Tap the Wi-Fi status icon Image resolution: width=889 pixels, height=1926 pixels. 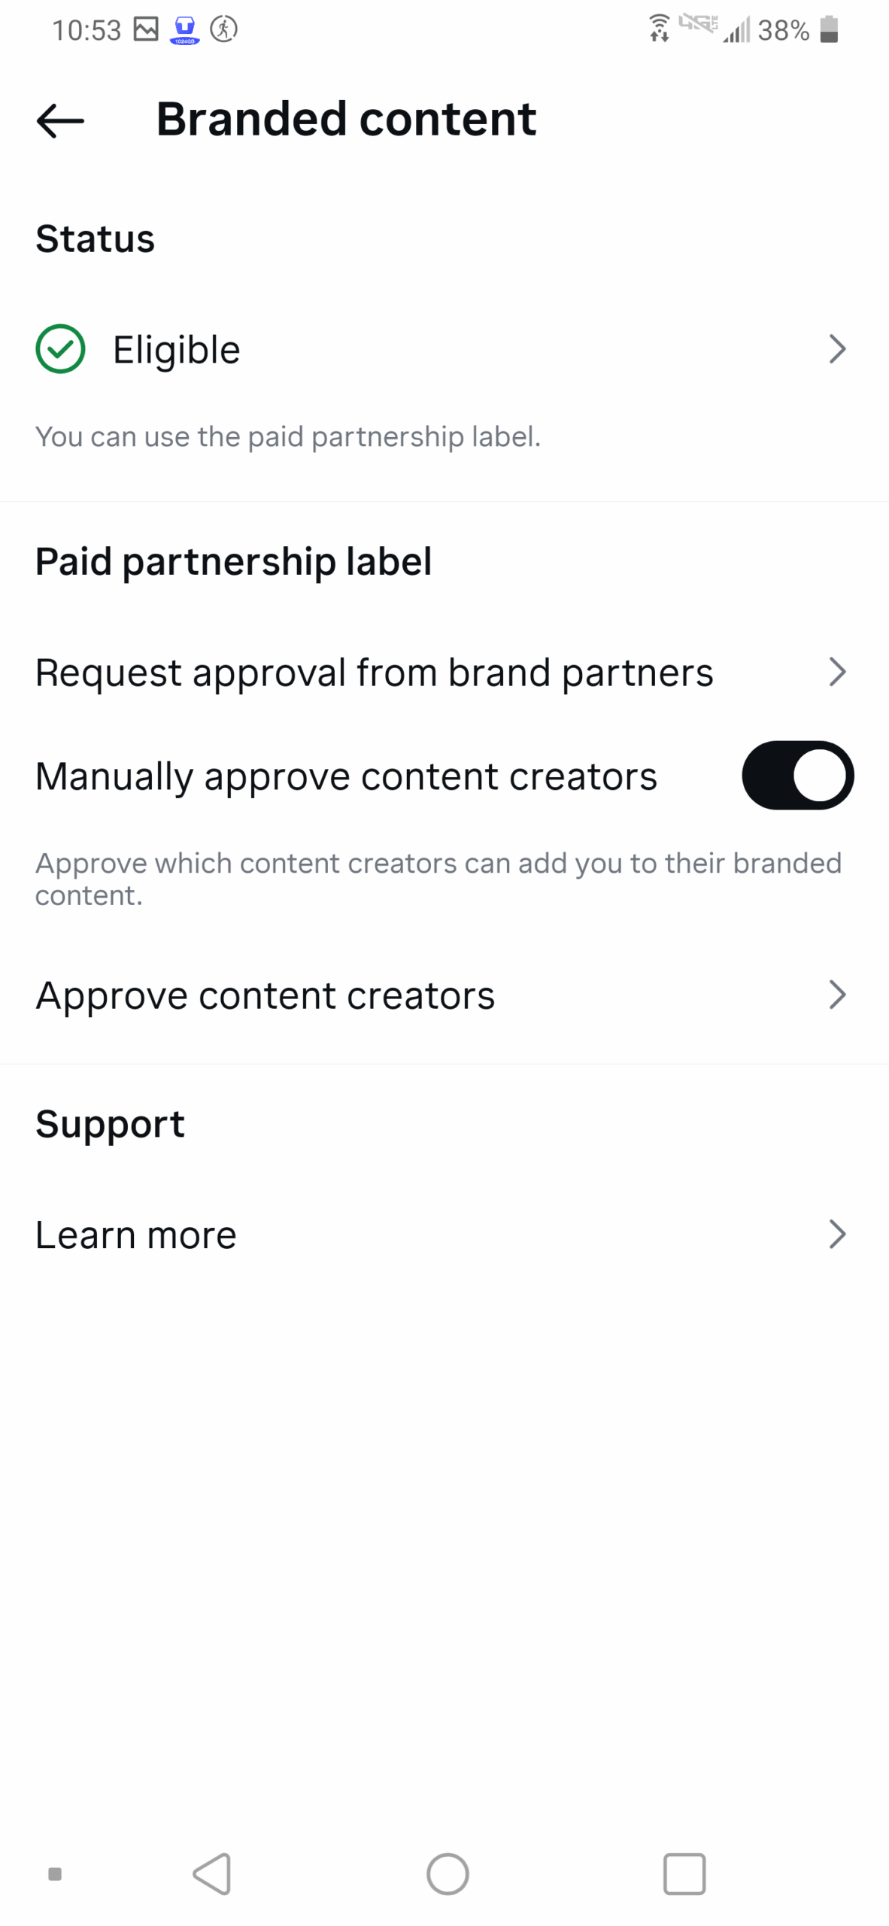659,29
